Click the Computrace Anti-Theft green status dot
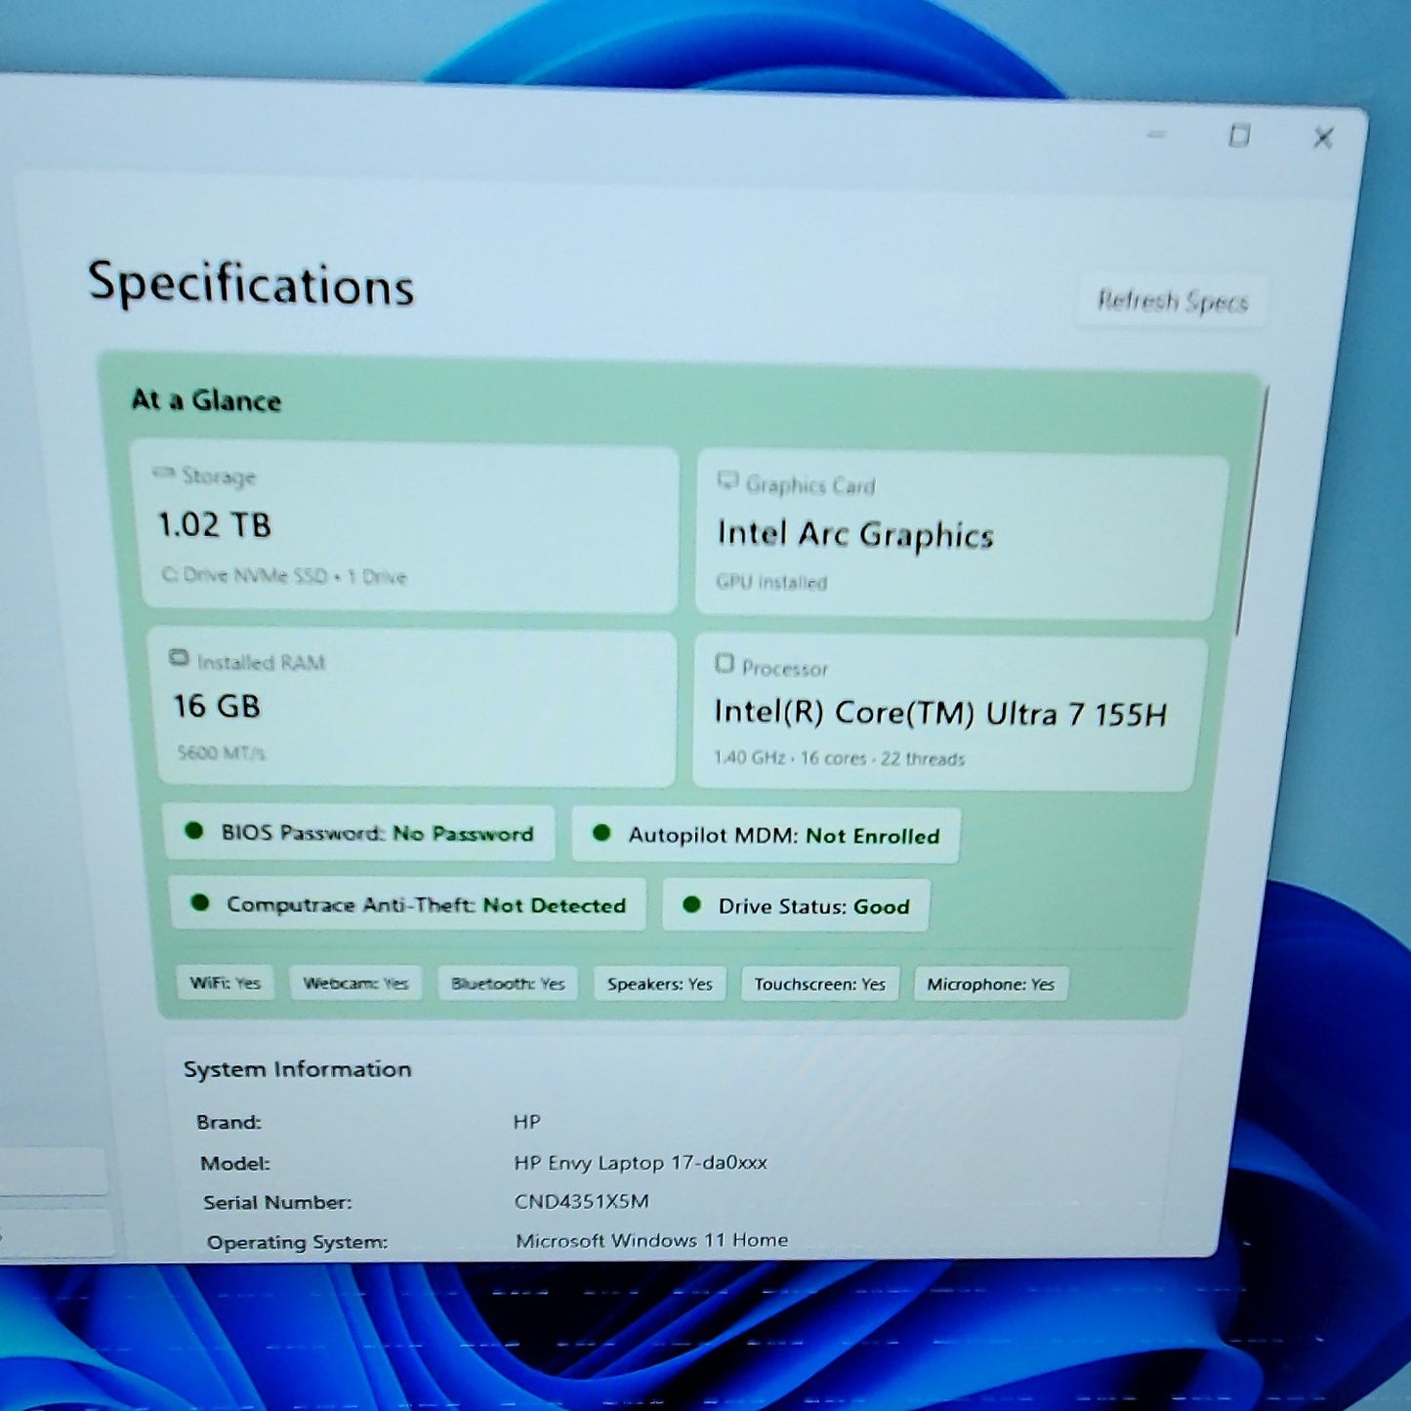The height and width of the screenshot is (1411, 1411). tap(200, 902)
